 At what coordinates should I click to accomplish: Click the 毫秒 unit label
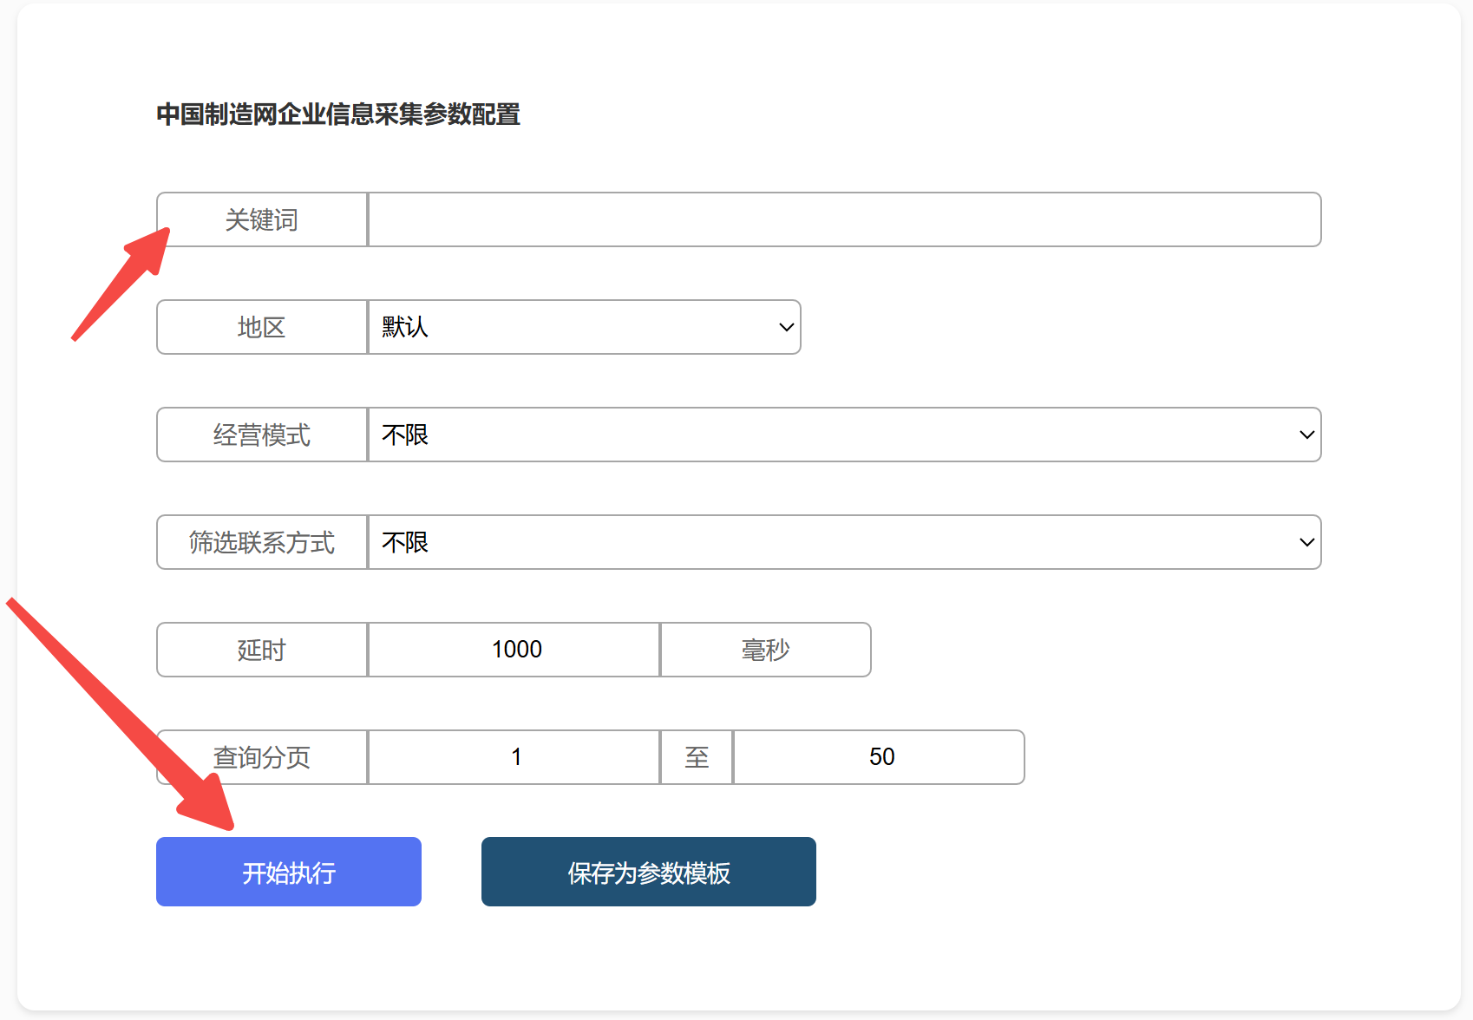[766, 650]
